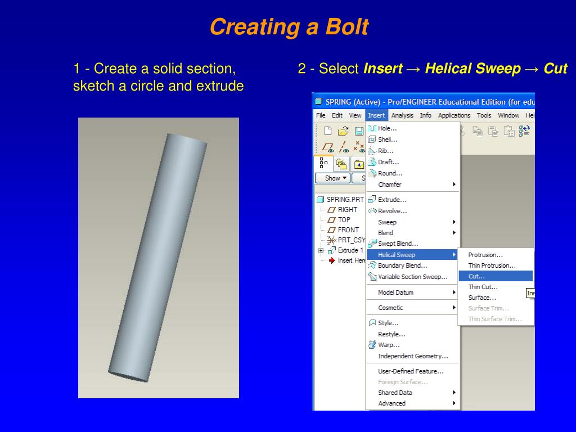Screen dimensions: 576x432
Task: Click the Paste Special icon
Action: click(508, 130)
